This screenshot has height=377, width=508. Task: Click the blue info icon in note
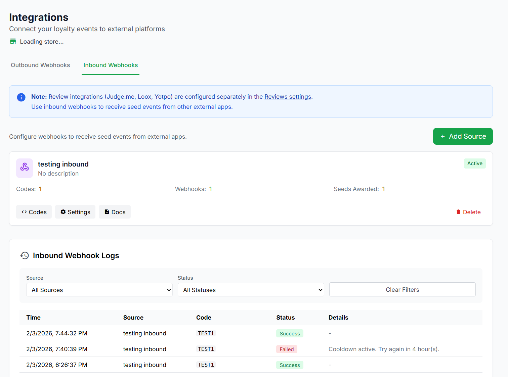21,97
